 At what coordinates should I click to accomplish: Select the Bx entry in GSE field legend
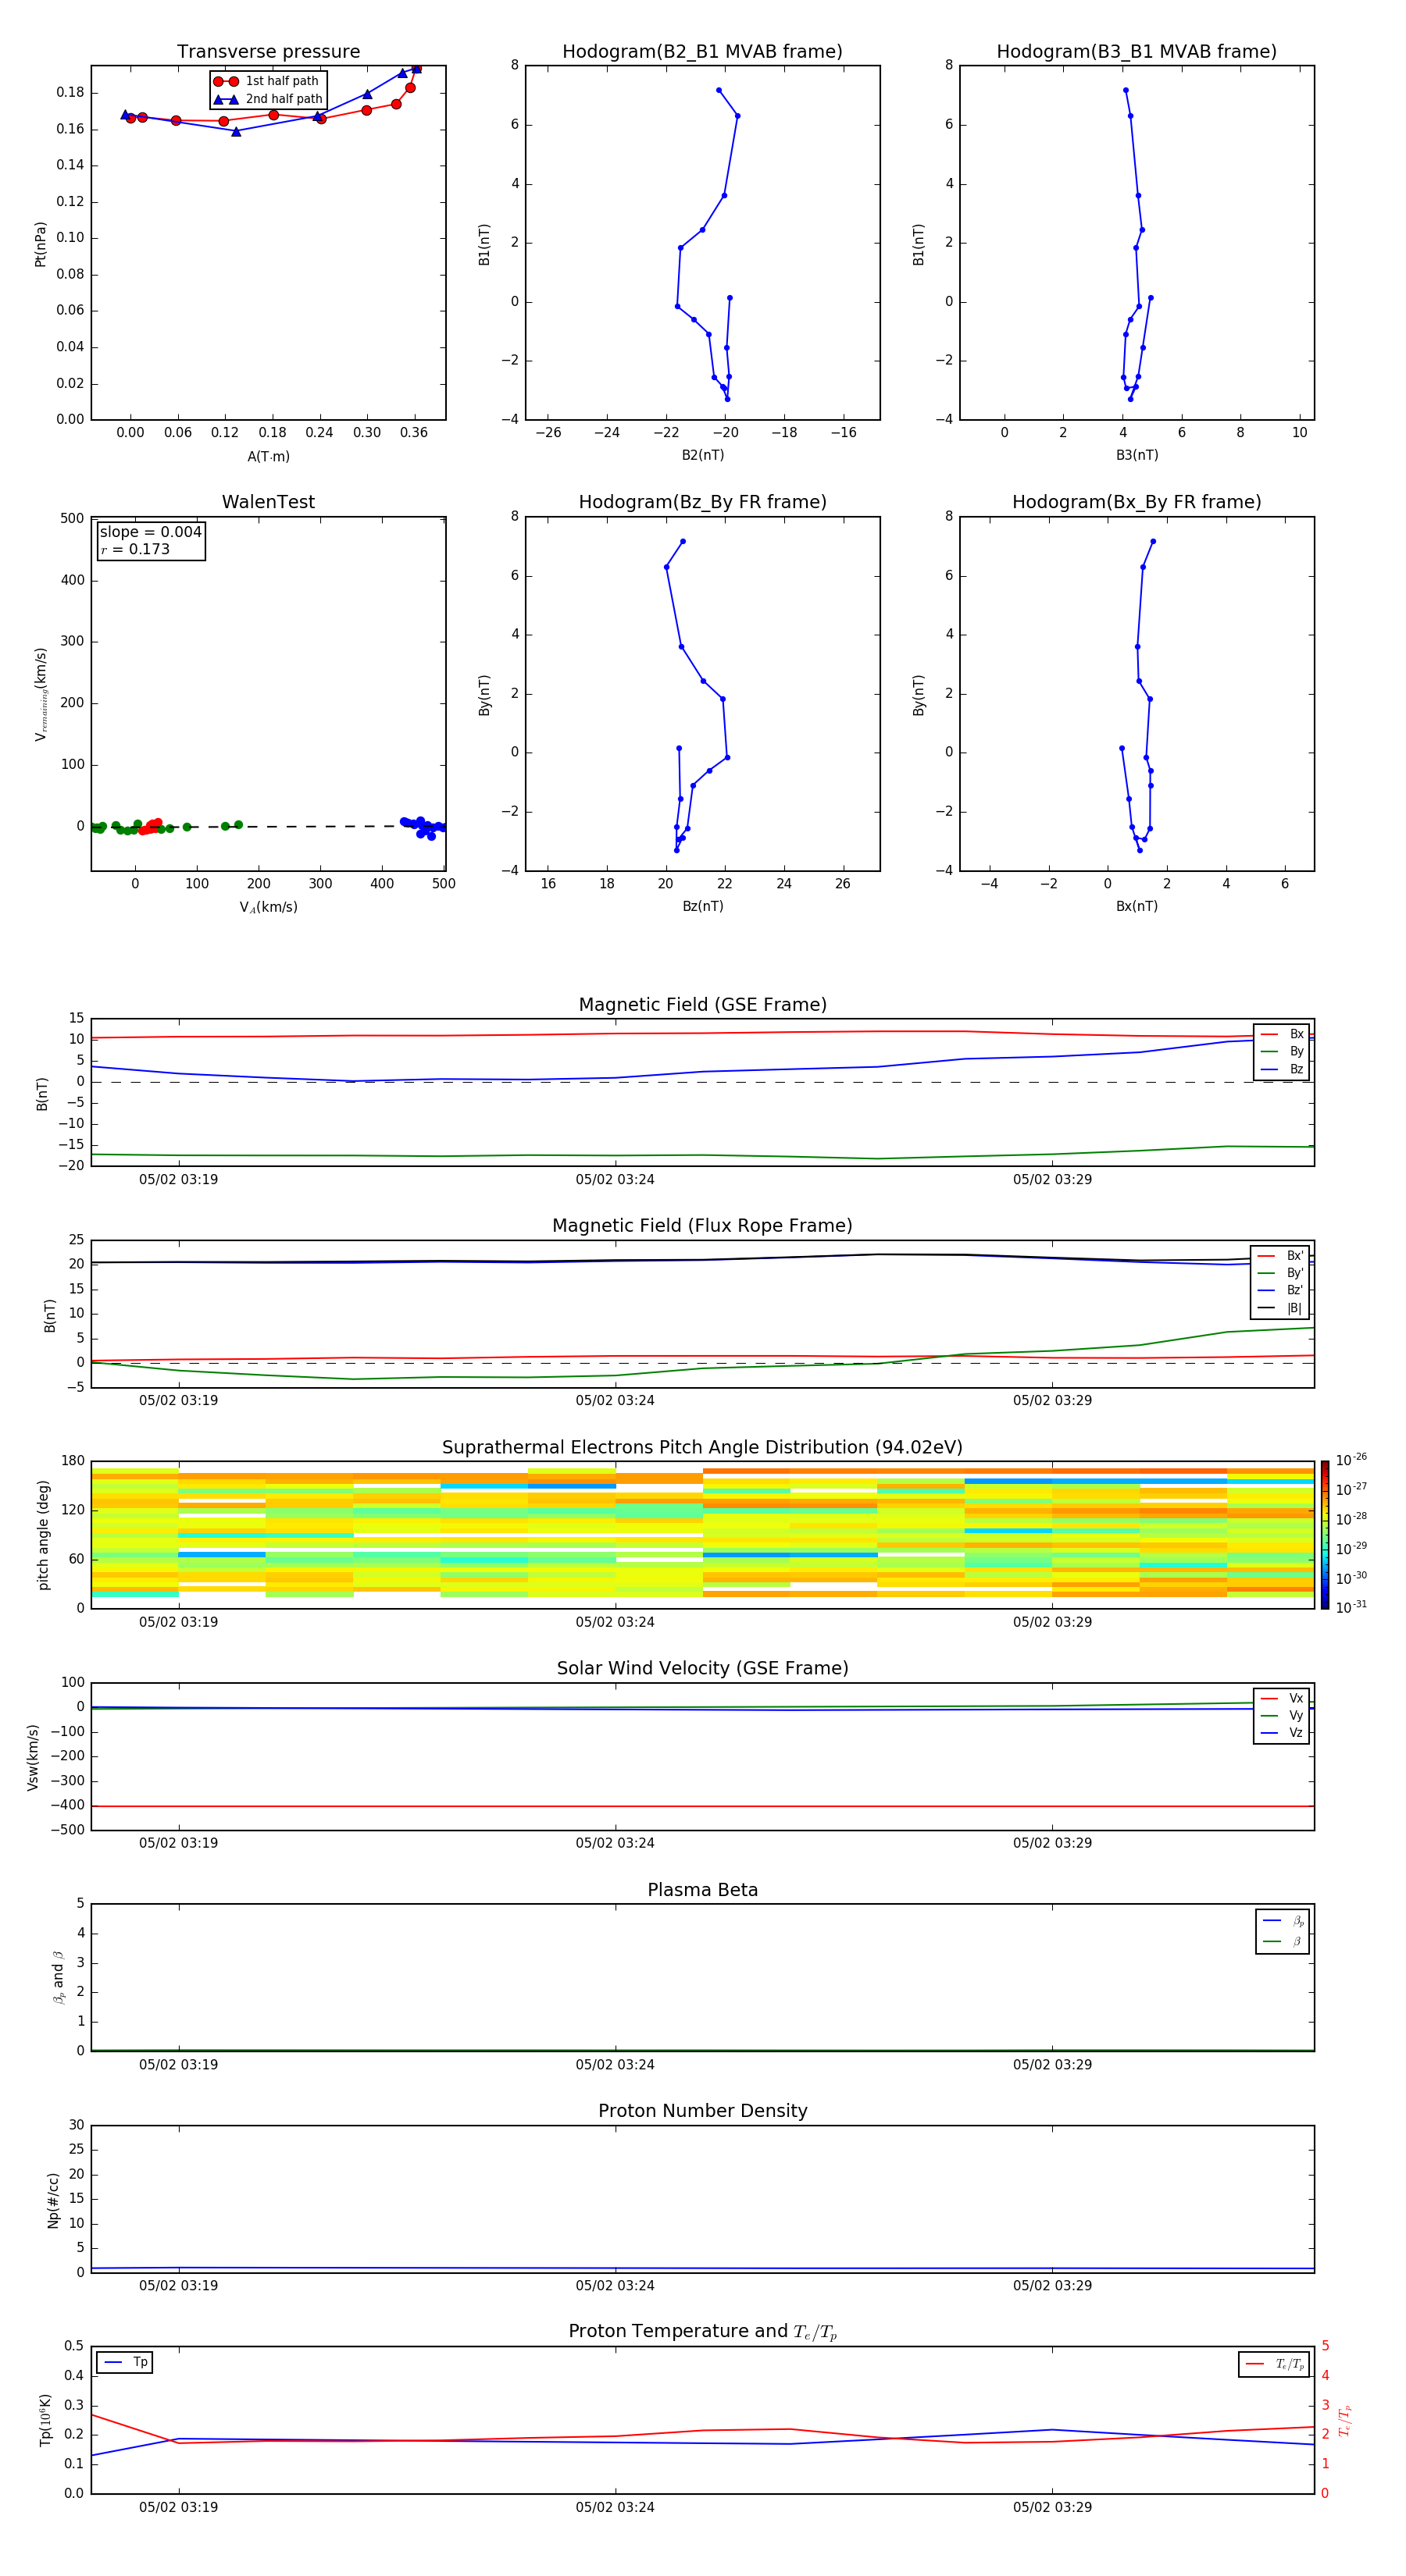(1282, 1034)
